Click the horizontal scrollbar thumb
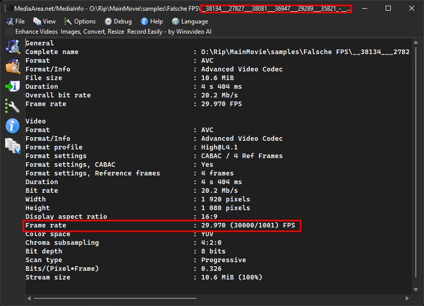The height and width of the screenshot is (306, 424). 115,298
